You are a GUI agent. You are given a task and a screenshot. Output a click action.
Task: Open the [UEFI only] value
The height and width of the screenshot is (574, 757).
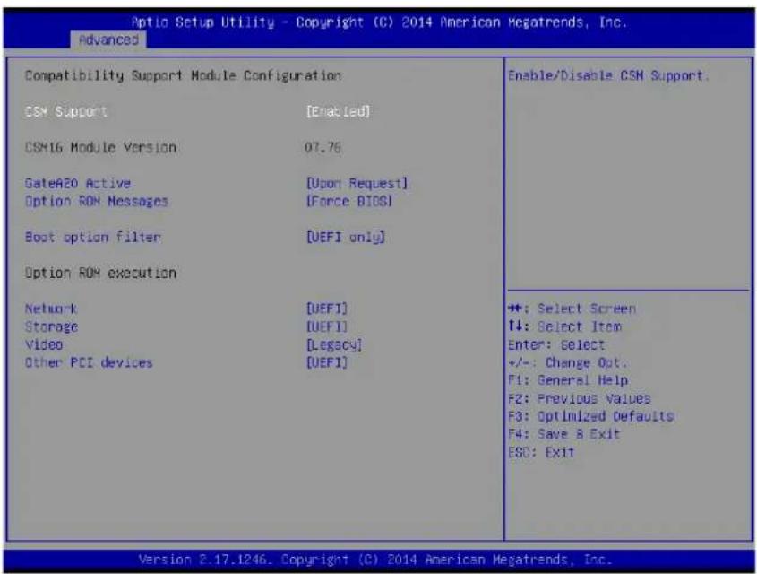coord(346,238)
